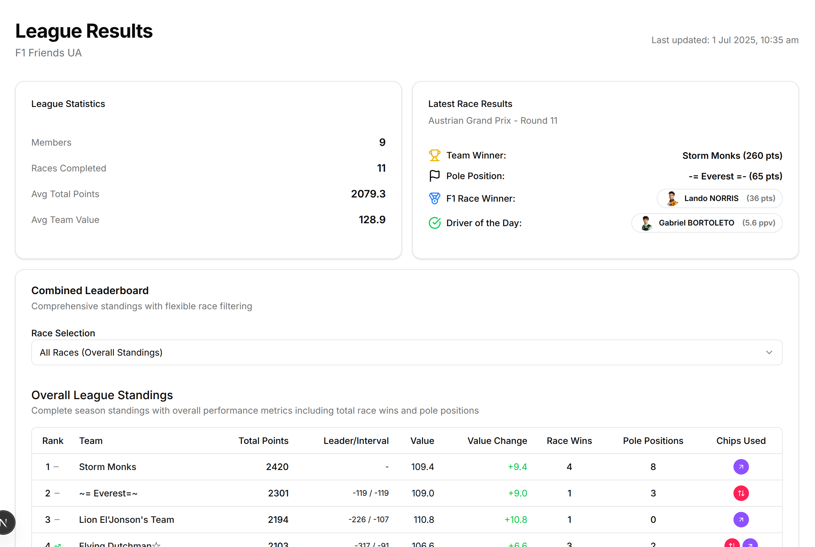Click the Pole Positions column header
Viewport: 815px width, 547px height.
653,441
